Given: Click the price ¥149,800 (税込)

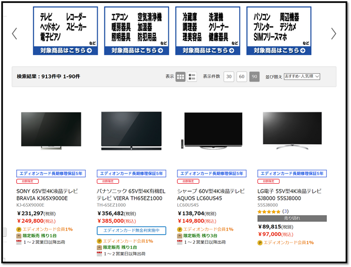Looking at the screenshot, I should tap(197, 221).
